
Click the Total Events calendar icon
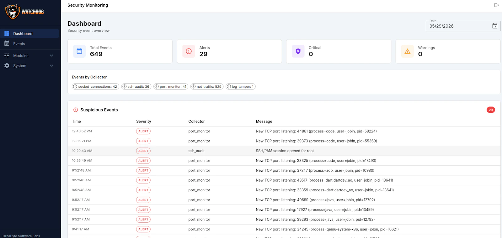(79, 51)
